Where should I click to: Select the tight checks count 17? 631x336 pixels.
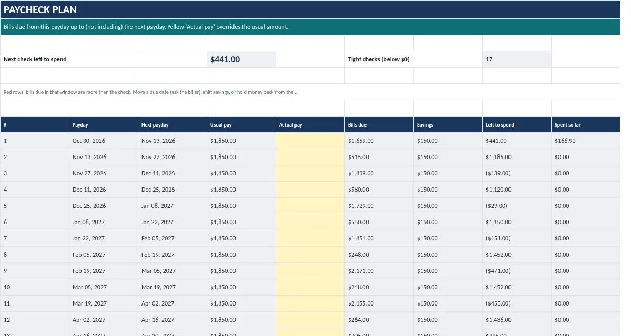click(517, 59)
